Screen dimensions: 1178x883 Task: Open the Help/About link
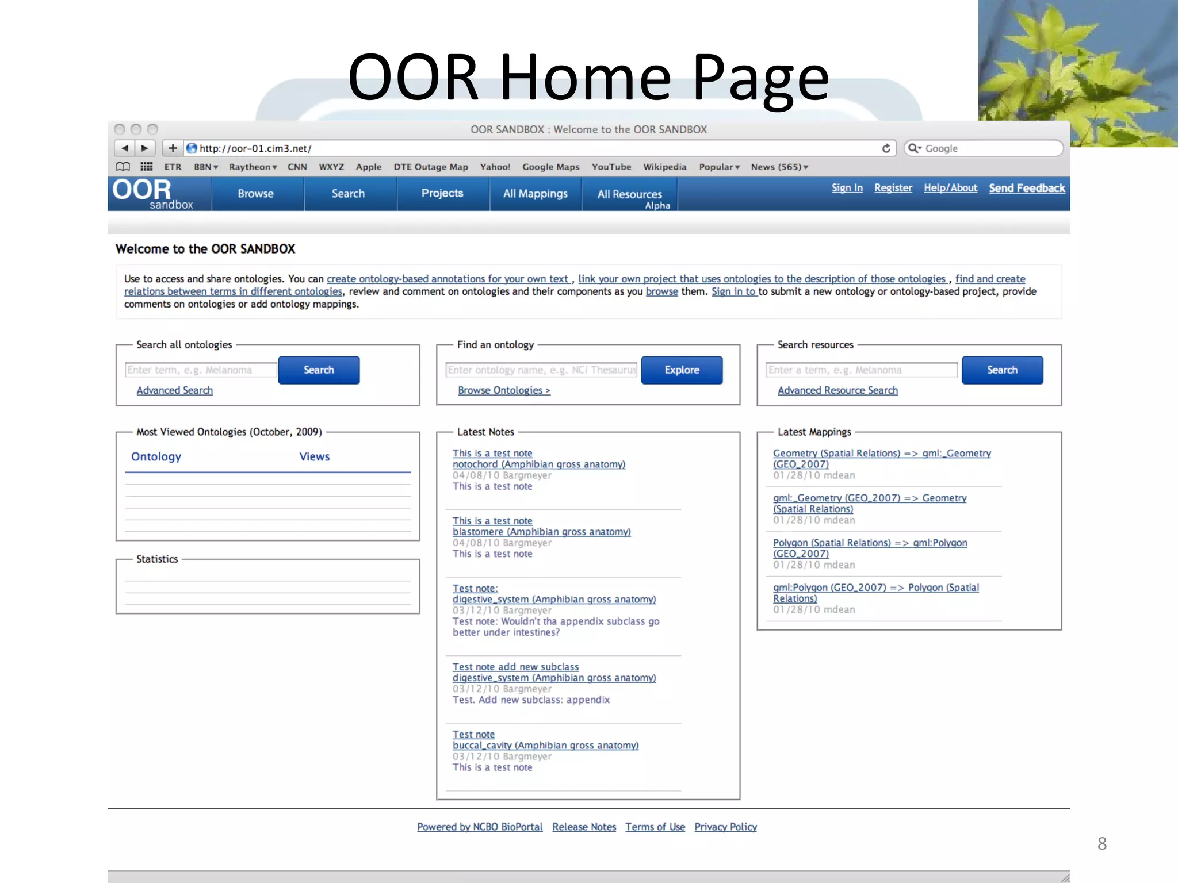click(x=951, y=188)
